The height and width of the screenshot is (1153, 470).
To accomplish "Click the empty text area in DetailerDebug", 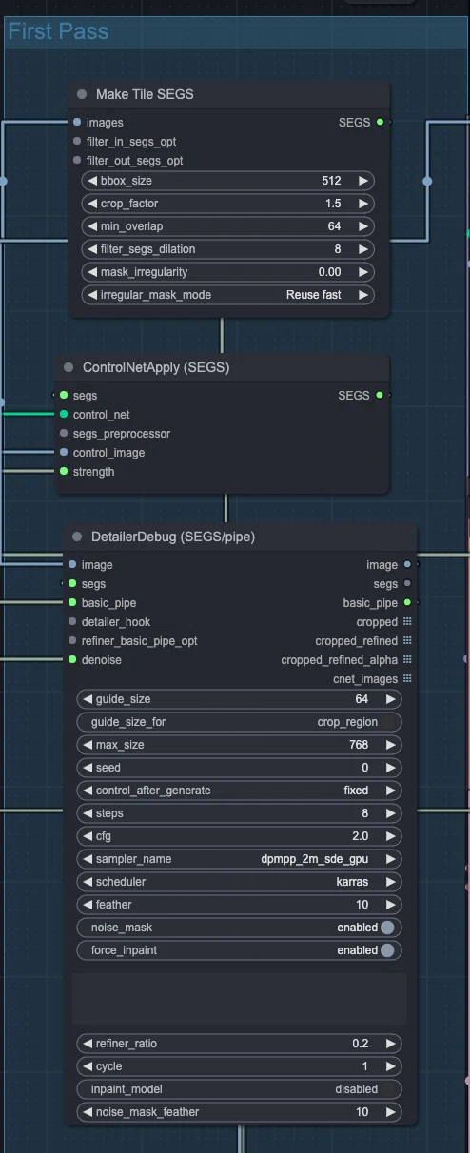I will (x=239, y=998).
